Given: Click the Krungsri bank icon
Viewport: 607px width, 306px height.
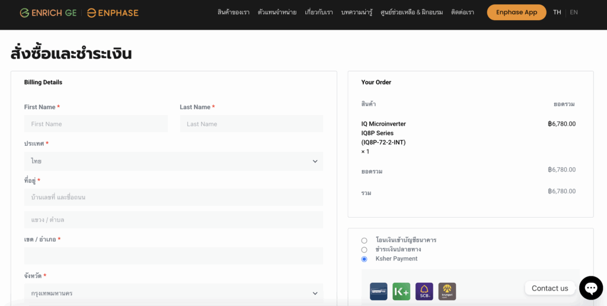Looking at the screenshot, I should pyautogui.click(x=447, y=291).
